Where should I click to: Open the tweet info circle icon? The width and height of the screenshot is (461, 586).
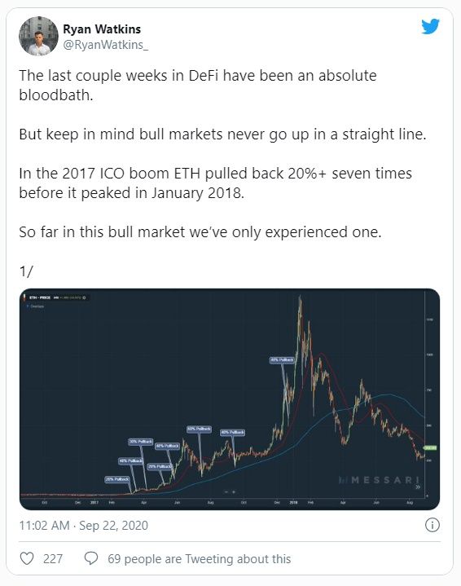pos(432,525)
